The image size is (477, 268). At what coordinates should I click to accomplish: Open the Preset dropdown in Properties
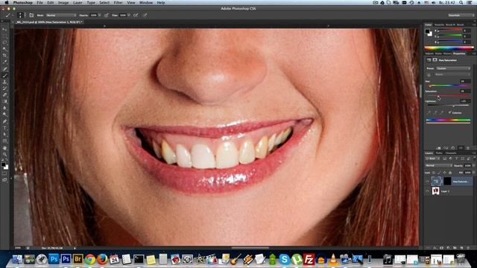453,68
